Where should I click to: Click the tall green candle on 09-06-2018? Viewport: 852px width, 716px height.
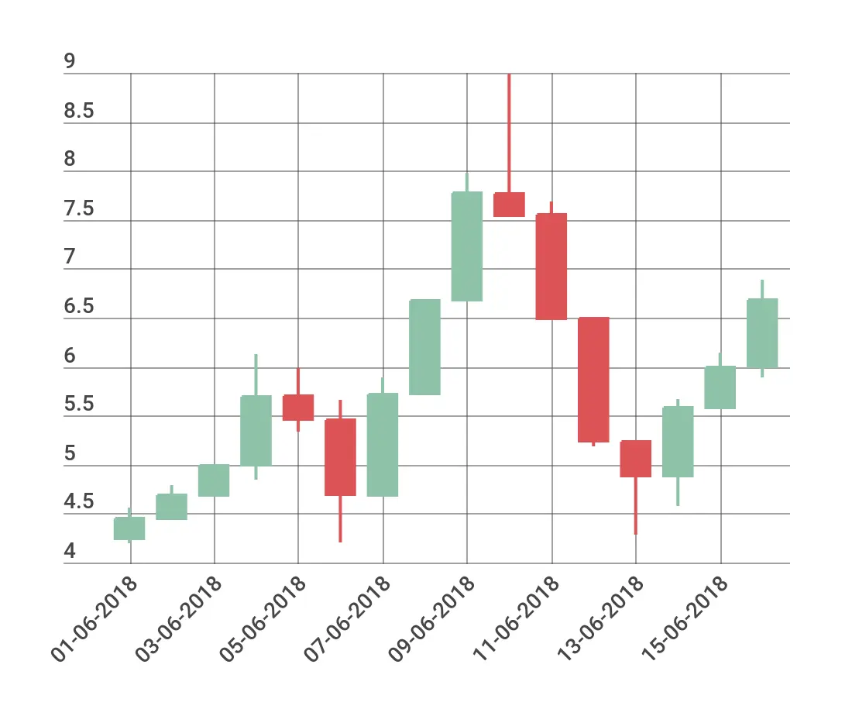coord(467,246)
